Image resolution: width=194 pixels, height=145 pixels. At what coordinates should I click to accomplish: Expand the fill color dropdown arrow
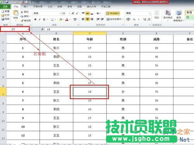tap(64, 19)
